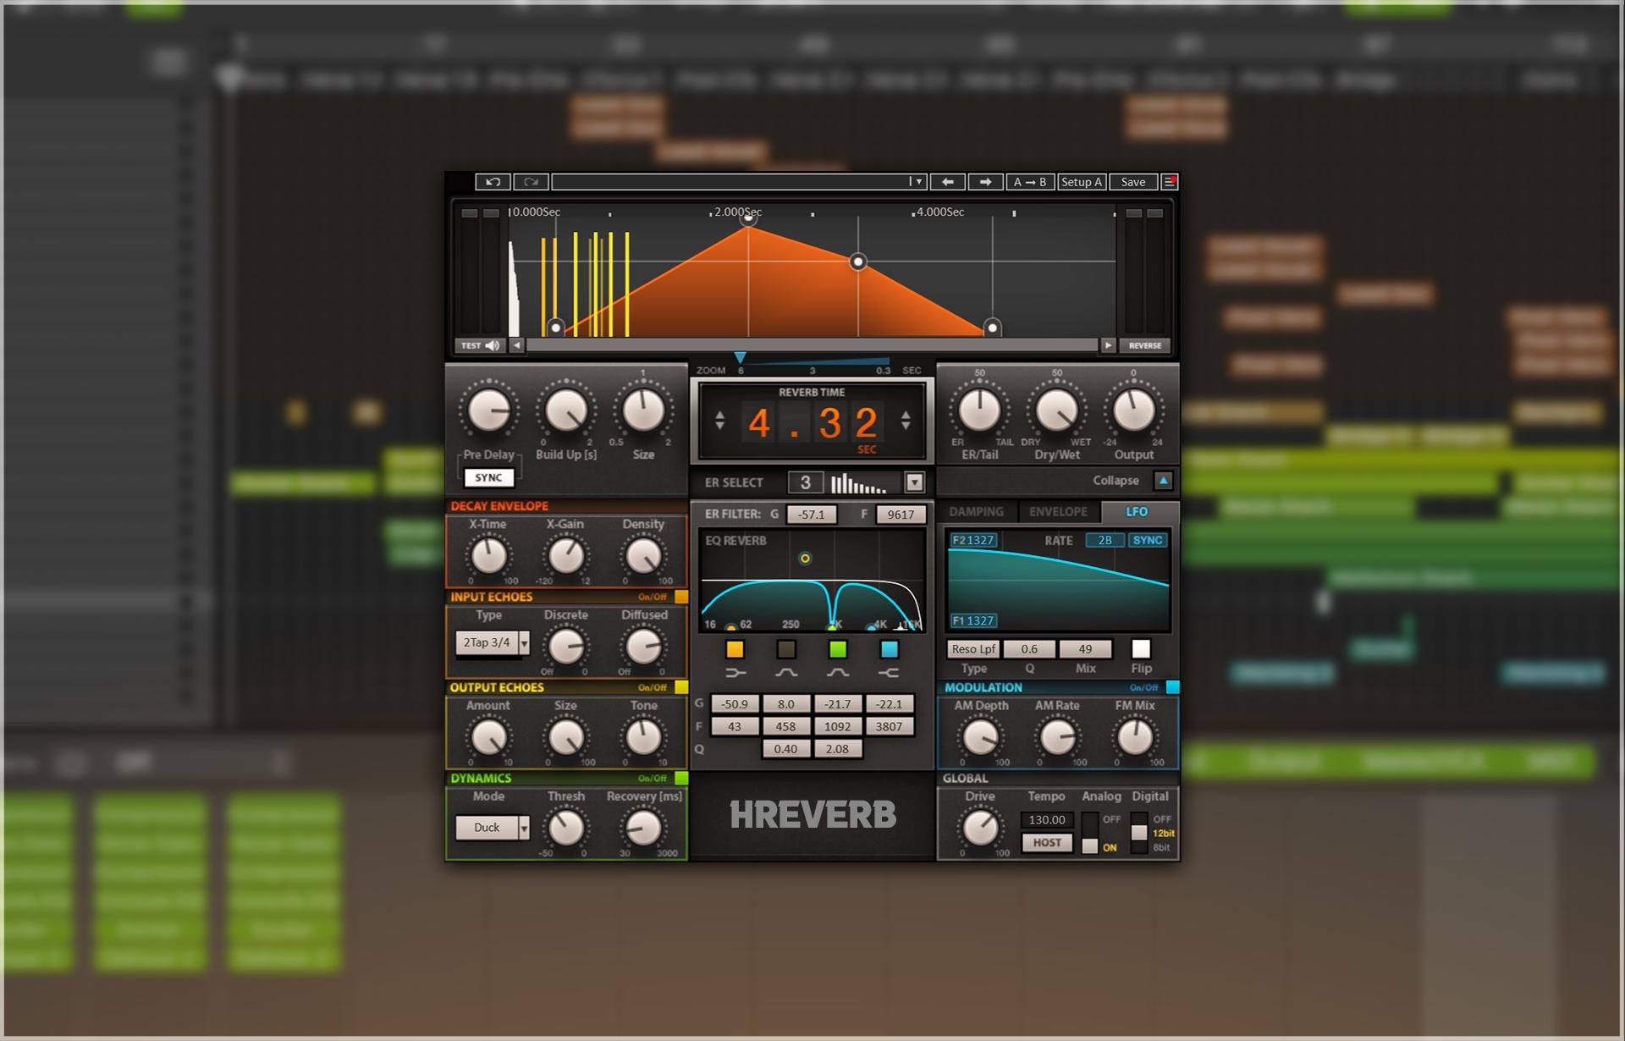The image size is (1625, 1041).
Task: Increase reverb time with left up/down arrows
Action: click(719, 421)
